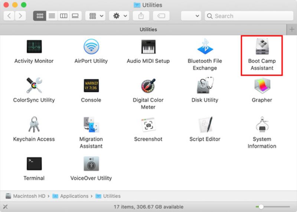
Task: Switch to icon view
Action: 40,16
